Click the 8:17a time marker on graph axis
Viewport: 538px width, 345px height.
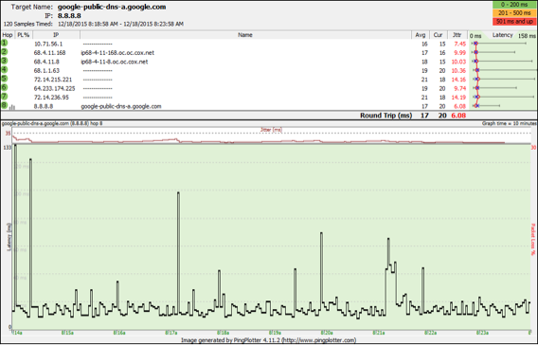coord(171,333)
